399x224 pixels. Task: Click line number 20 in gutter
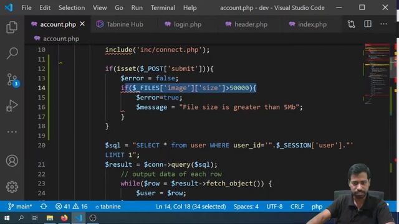tap(42, 145)
